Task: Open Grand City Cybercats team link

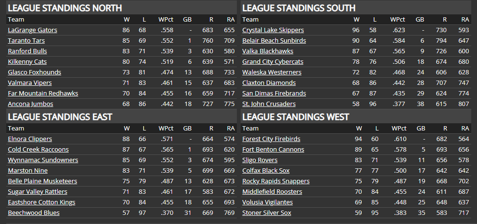Action: click(x=273, y=62)
